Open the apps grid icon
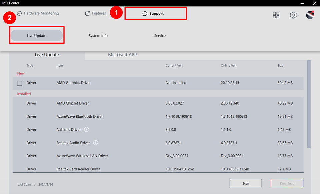The height and width of the screenshot is (194, 320). 276,15
